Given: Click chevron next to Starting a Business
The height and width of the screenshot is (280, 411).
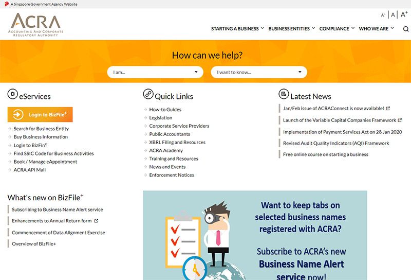Looking at the screenshot, I should [x=262, y=28].
